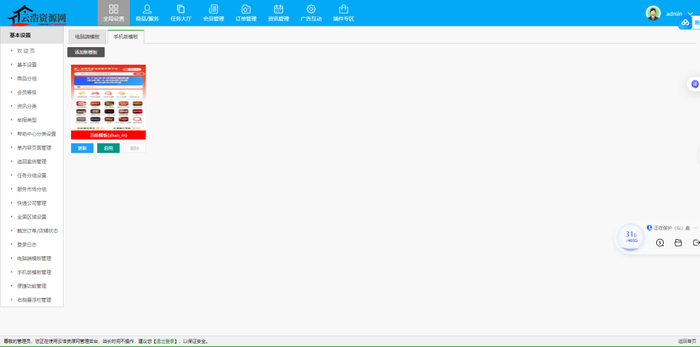The image size is (700, 347).
Task: Open 资讯管理 news management
Action: (278, 12)
